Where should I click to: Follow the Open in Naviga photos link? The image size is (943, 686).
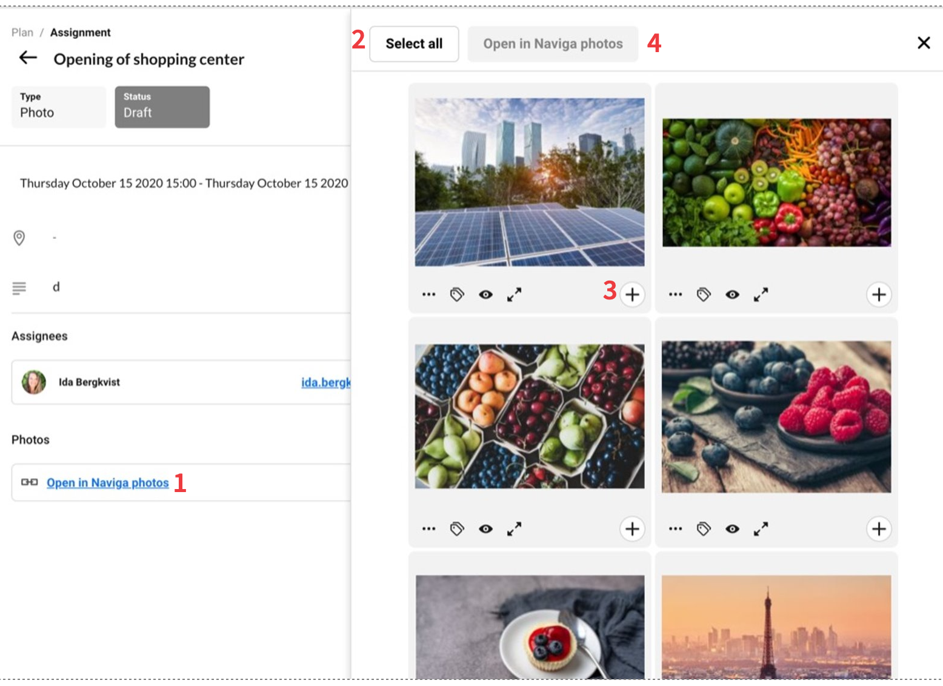click(x=107, y=483)
